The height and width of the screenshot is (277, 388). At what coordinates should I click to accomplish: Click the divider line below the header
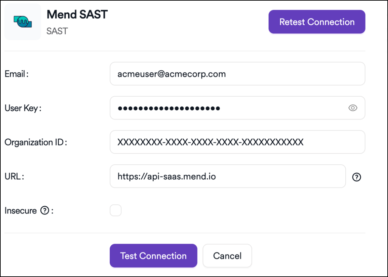click(185, 51)
